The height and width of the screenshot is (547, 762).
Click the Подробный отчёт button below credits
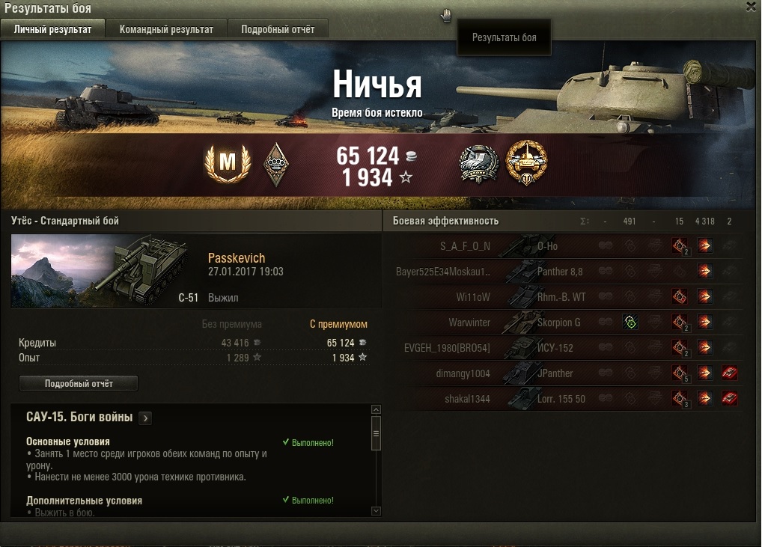[79, 383]
